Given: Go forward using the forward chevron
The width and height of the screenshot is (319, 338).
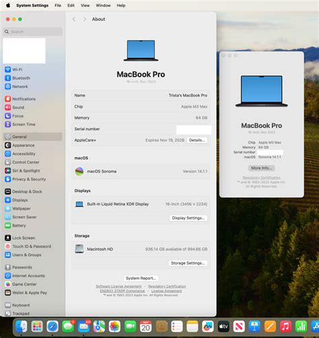Looking at the screenshot, I should 85,19.
